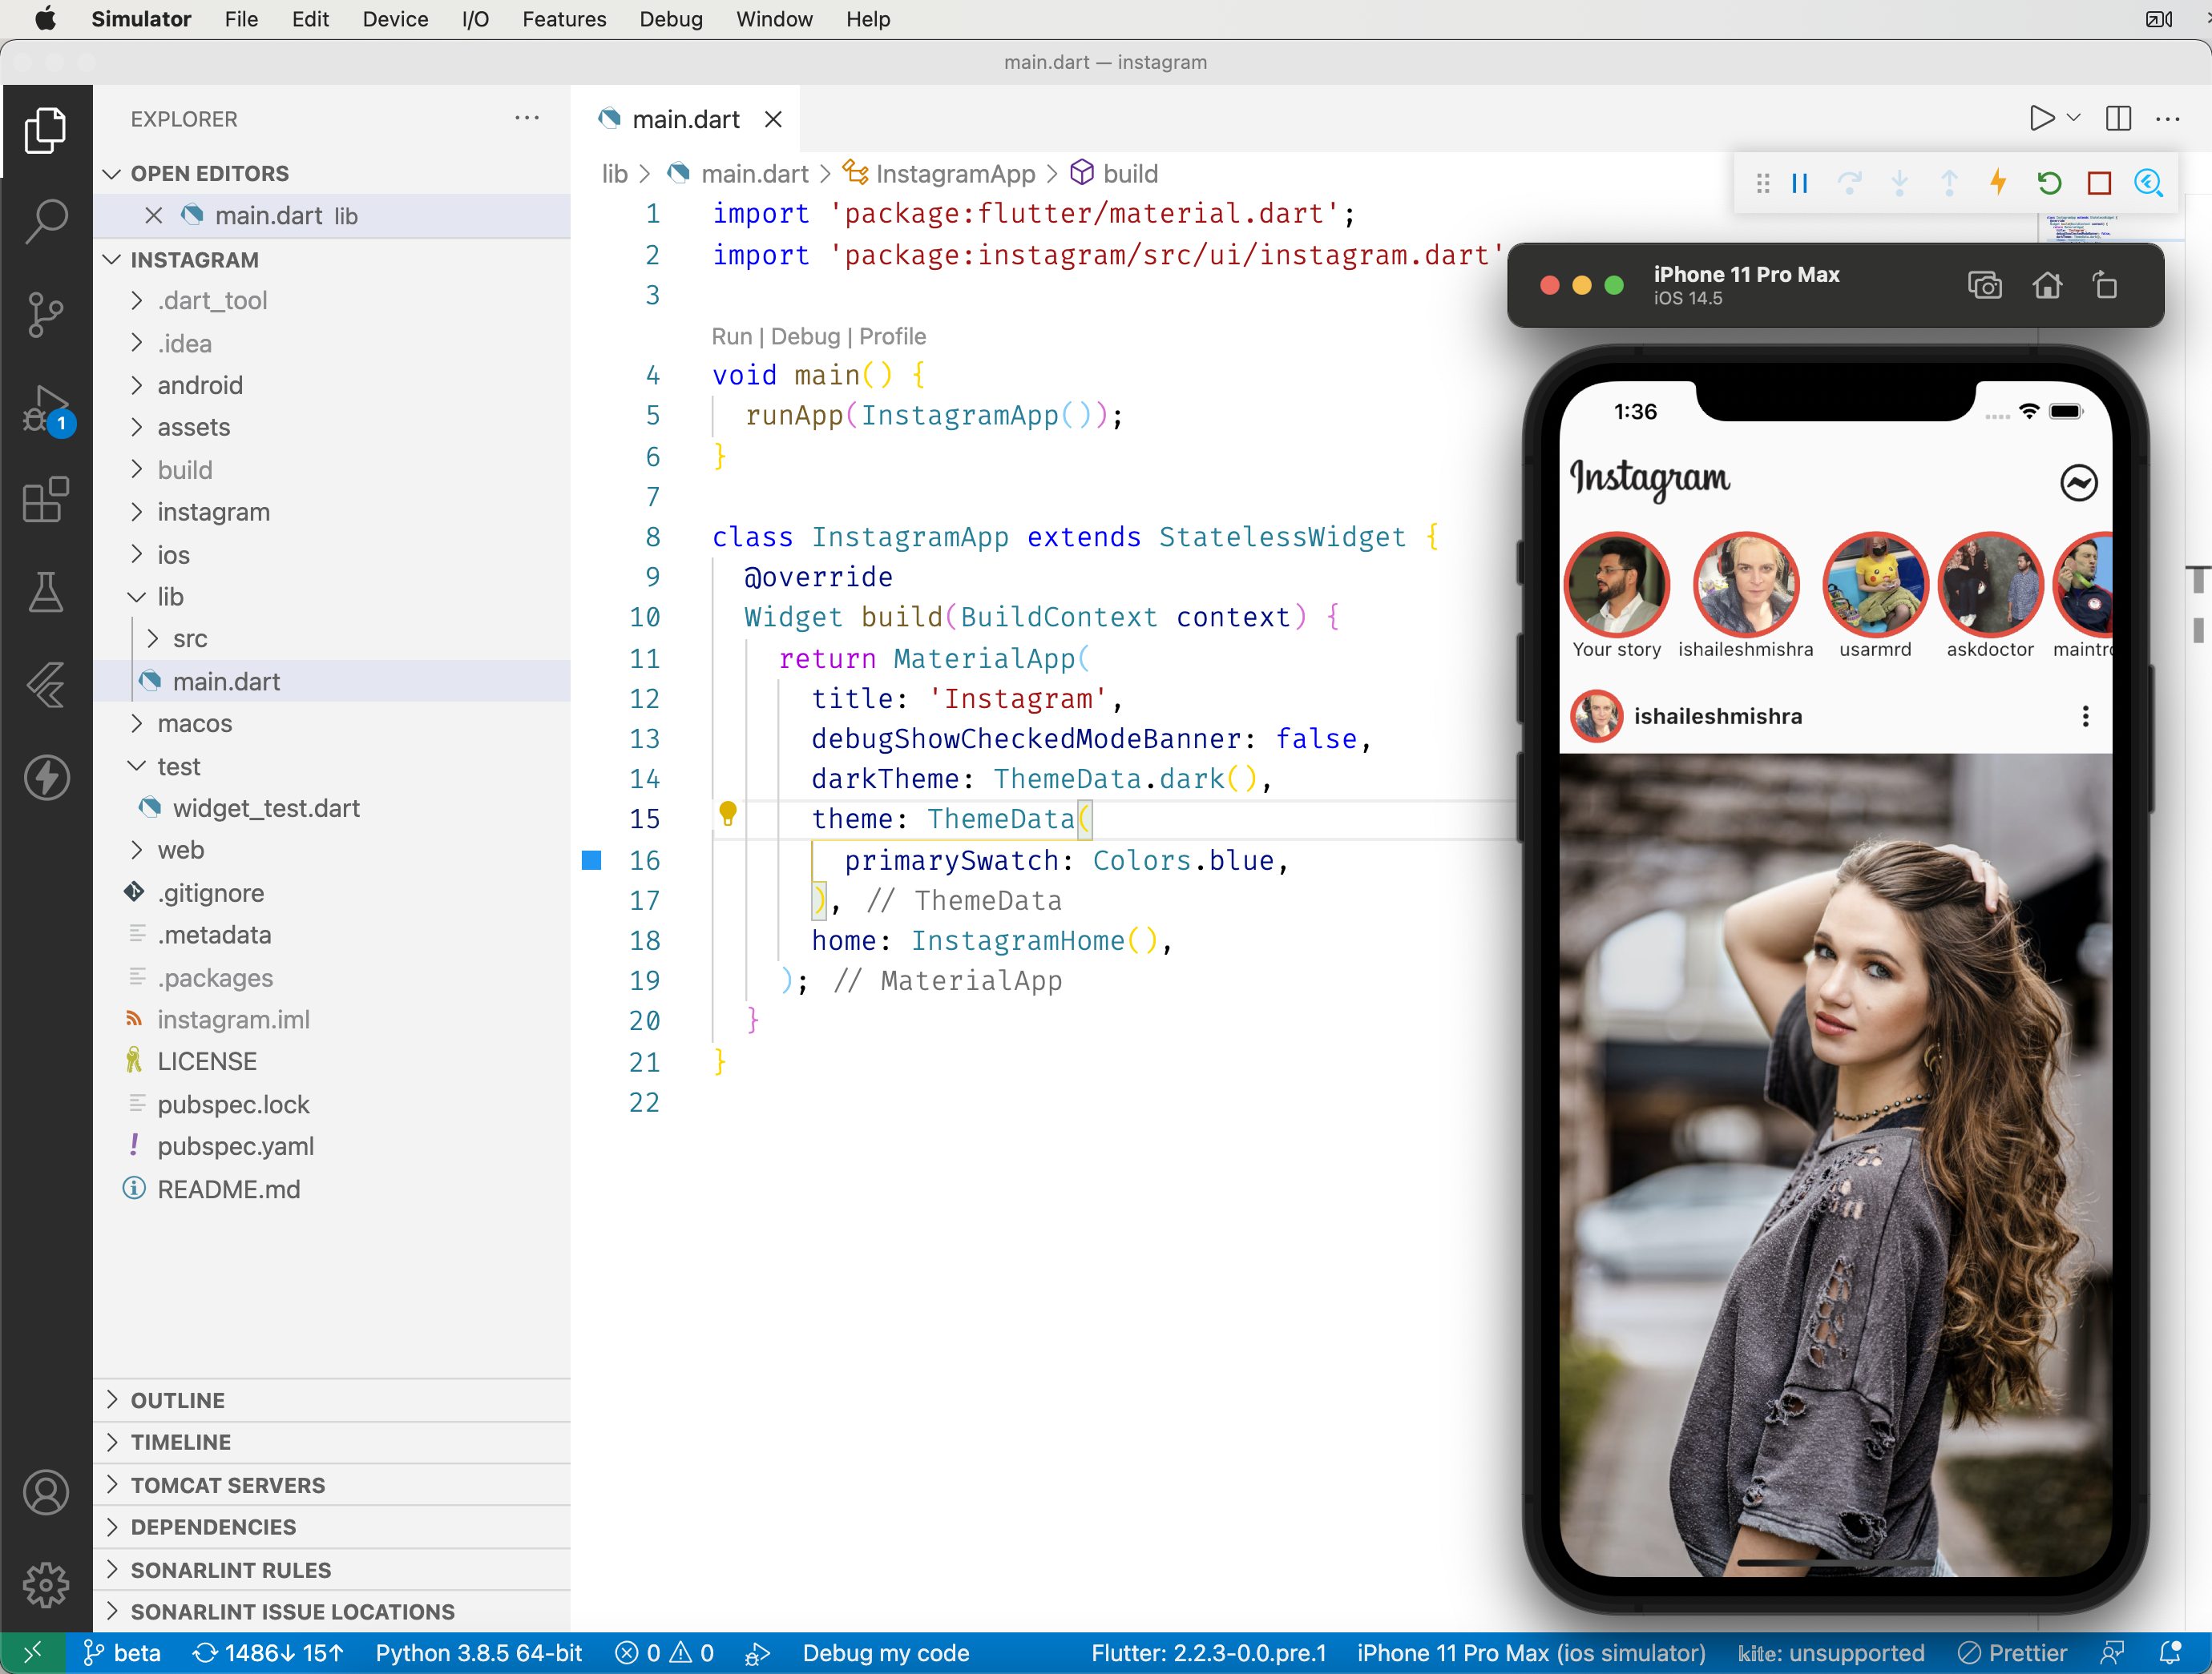
Task: Close main.dart in Open Editors
Action: coord(153,216)
